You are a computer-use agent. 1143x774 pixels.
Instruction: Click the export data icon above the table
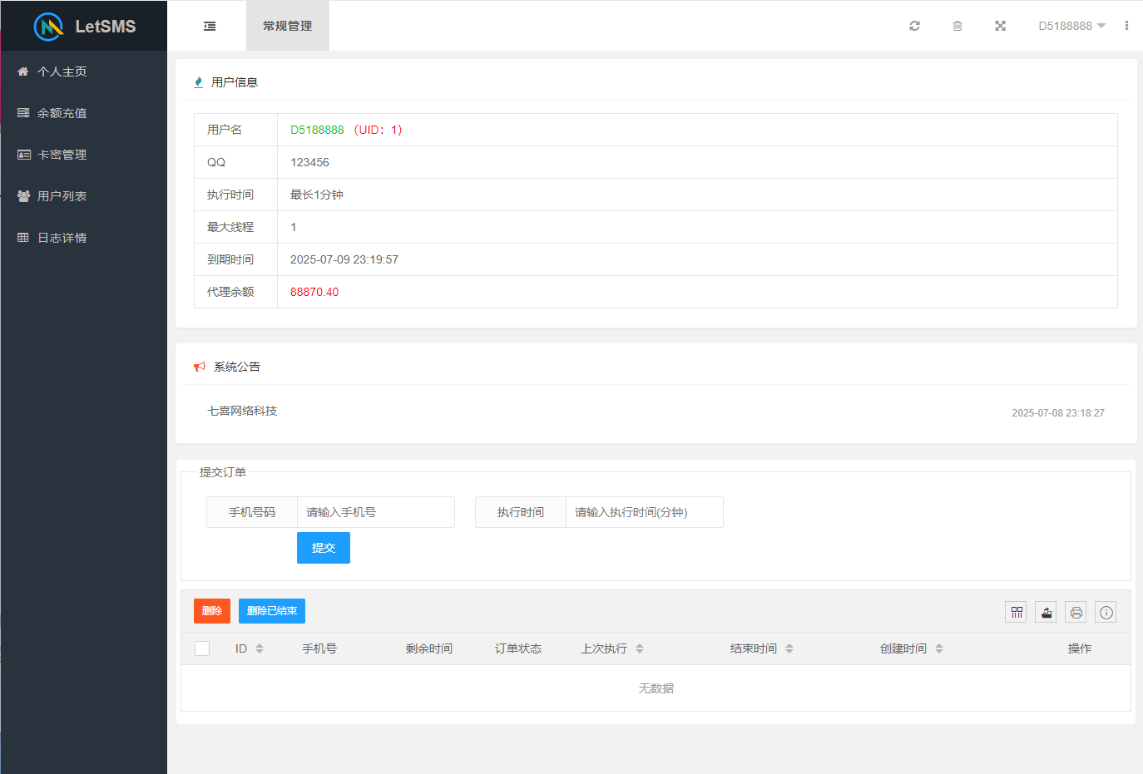[x=1046, y=612]
